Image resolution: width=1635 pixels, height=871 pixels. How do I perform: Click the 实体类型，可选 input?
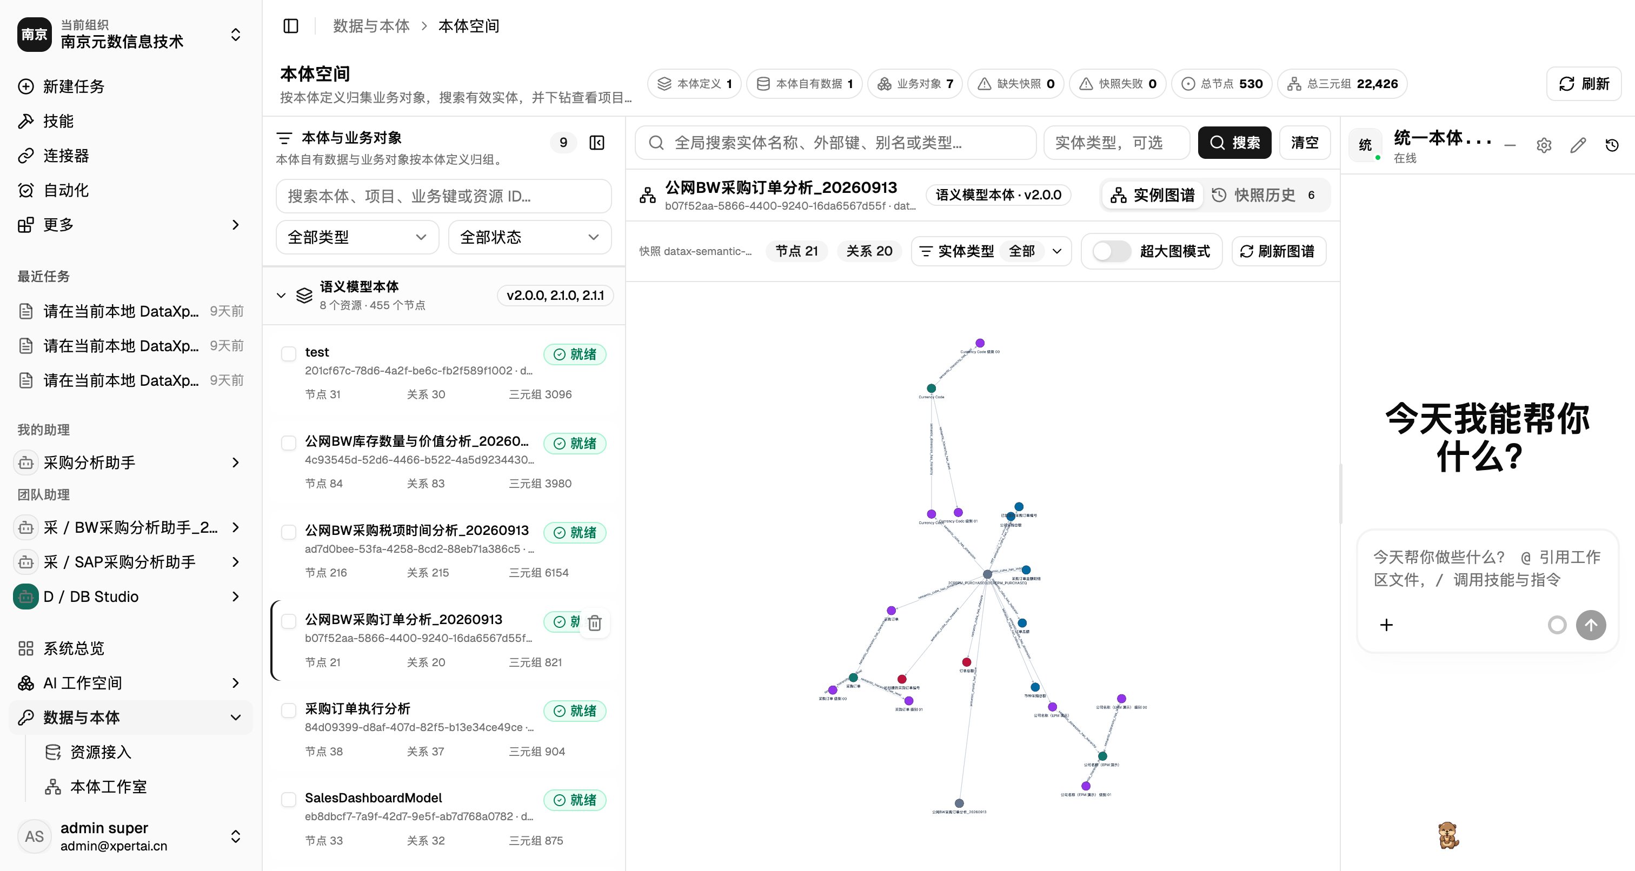[1116, 143]
